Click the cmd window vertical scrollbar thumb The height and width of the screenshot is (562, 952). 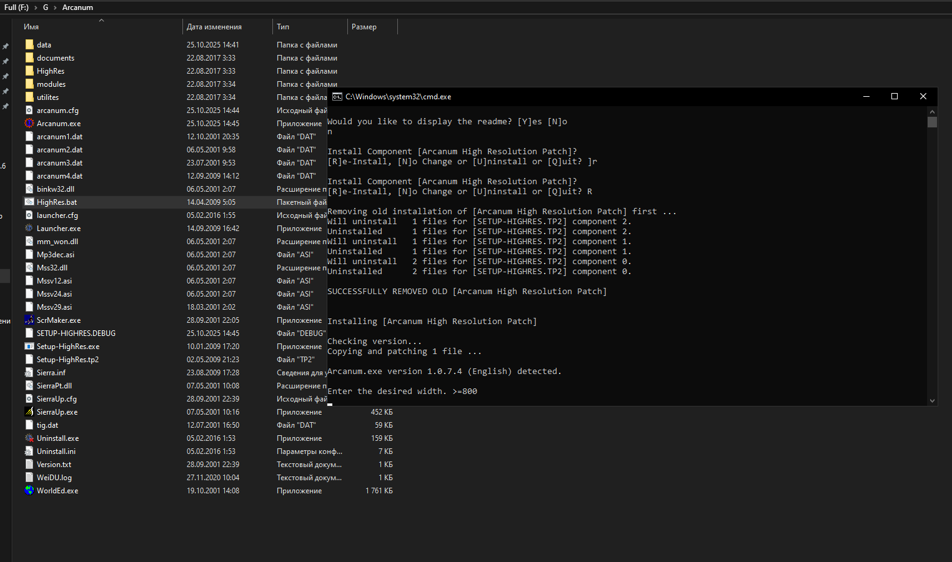[932, 122]
